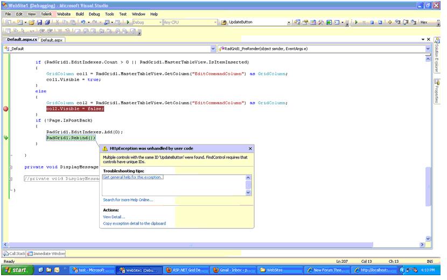This screenshot has height=280, width=447.
Task: Toggle Hex display in the debug toolbar
Action: (424, 22)
